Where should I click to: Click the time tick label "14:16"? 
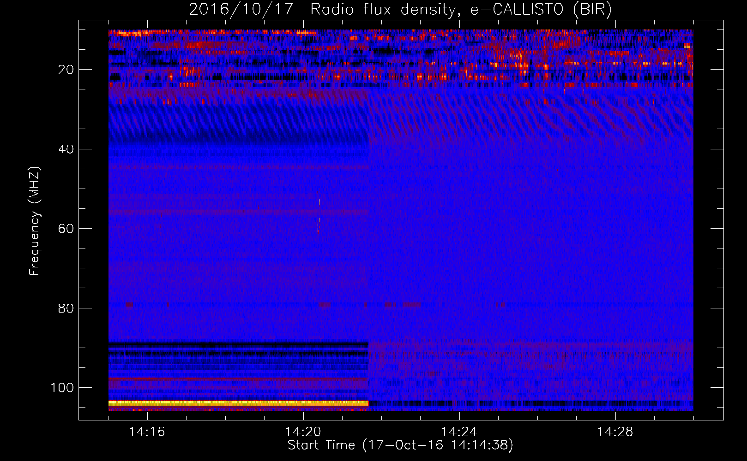coord(147,432)
